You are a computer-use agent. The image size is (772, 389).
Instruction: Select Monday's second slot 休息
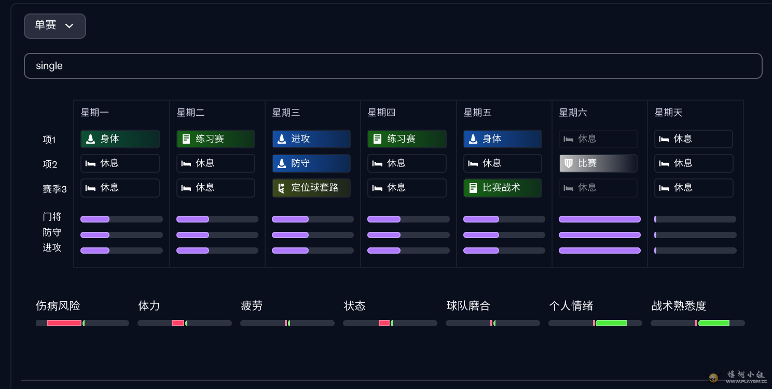[120, 163]
